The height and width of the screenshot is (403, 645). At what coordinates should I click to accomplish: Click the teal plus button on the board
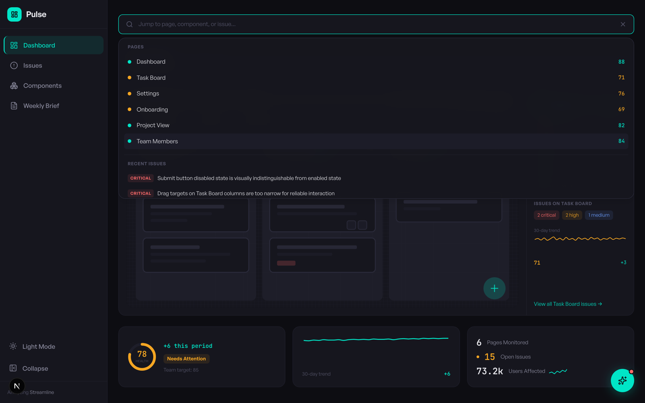point(494,288)
